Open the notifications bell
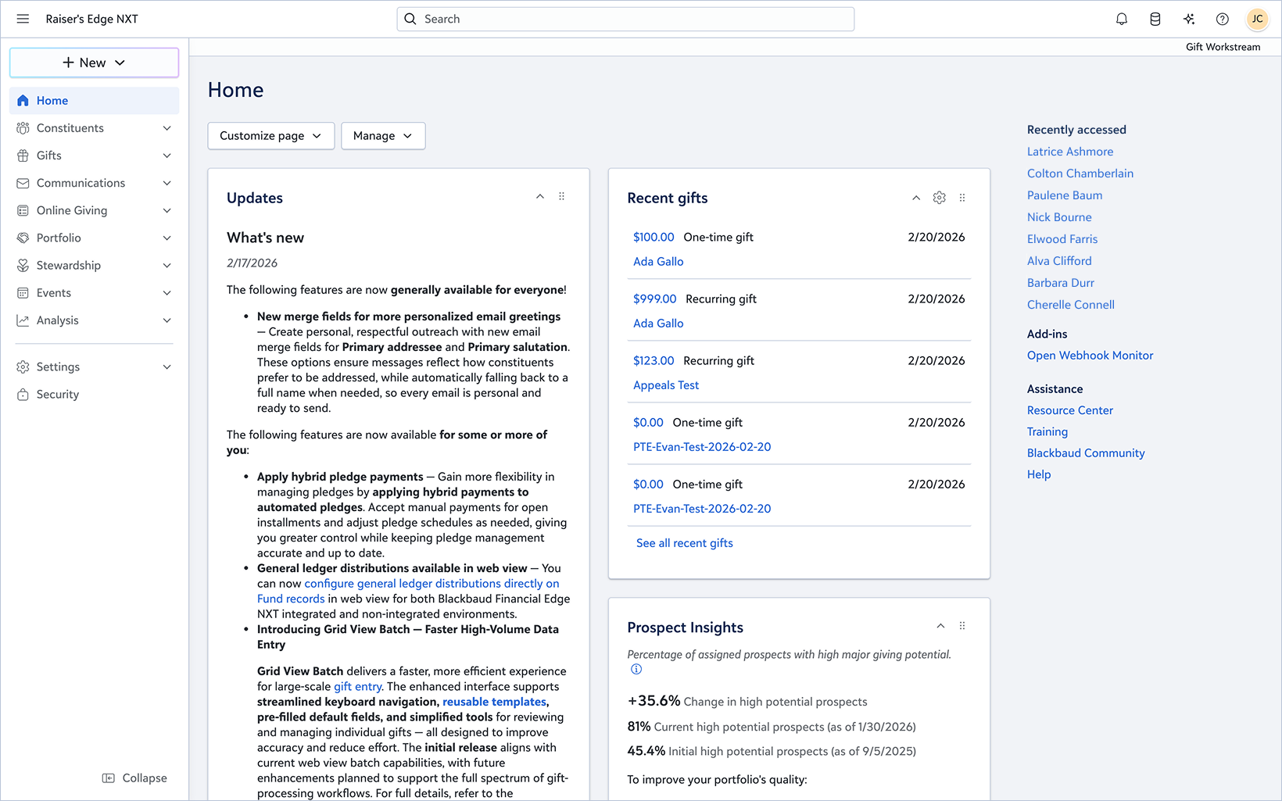Image resolution: width=1282 pixels, height=801 pixels. coord(1122,19)
